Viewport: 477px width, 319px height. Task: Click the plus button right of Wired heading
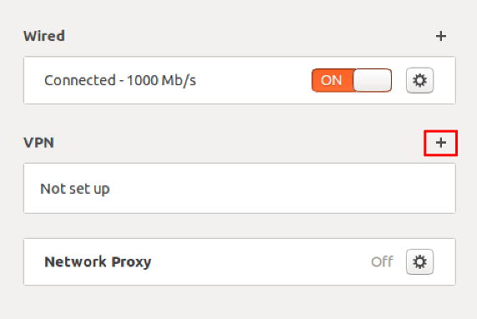click(x=441, y=36)
